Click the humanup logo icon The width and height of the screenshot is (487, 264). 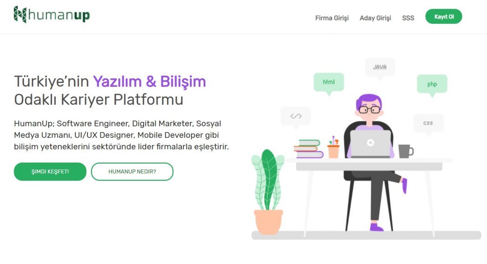tap(20, 15)
